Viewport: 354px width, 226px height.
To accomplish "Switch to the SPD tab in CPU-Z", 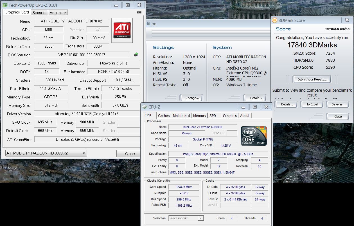I will [x=213, y=116].
